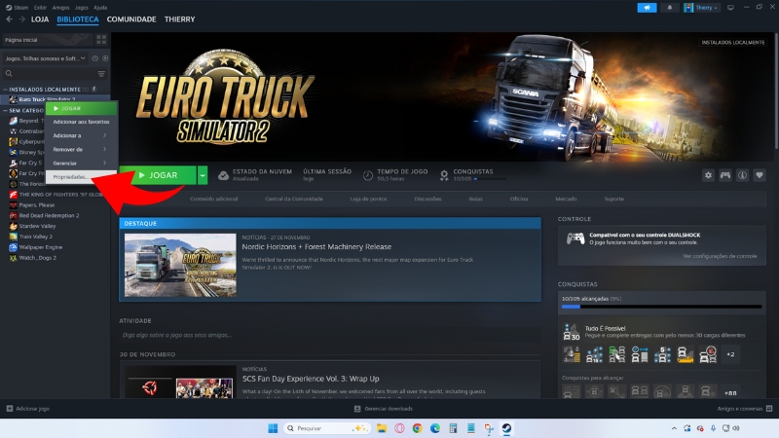Viewport: 779px width, 438px height.
Task: Open the Amigos menu
Action: [60, 8]
